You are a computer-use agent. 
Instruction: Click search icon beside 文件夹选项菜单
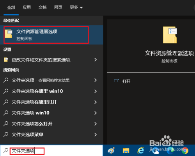(6, 135)
